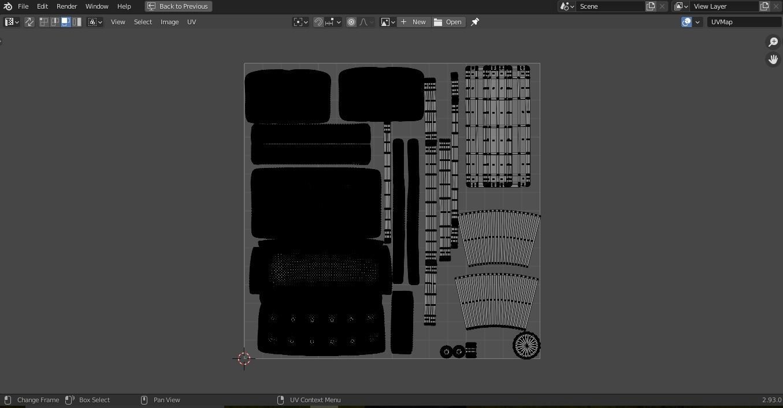Click the Pan View status text
Screen dimensions: 783x408
click(x=167, y=400)
